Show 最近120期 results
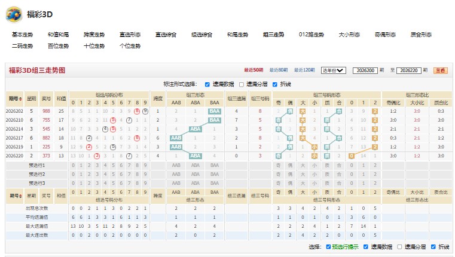The image size is (455, 257). [304, 70]
